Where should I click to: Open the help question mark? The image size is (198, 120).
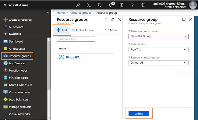tap(132, 5)
